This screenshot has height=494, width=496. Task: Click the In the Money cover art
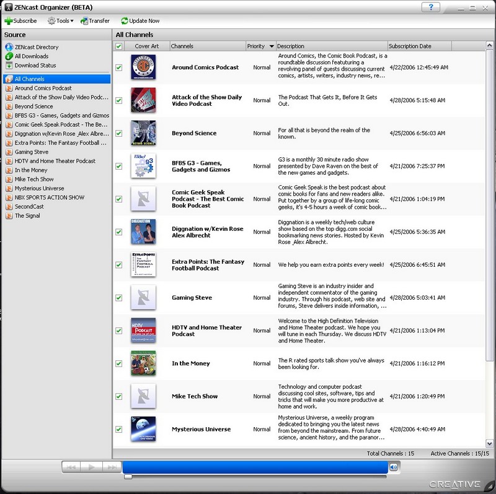(143, 363)
